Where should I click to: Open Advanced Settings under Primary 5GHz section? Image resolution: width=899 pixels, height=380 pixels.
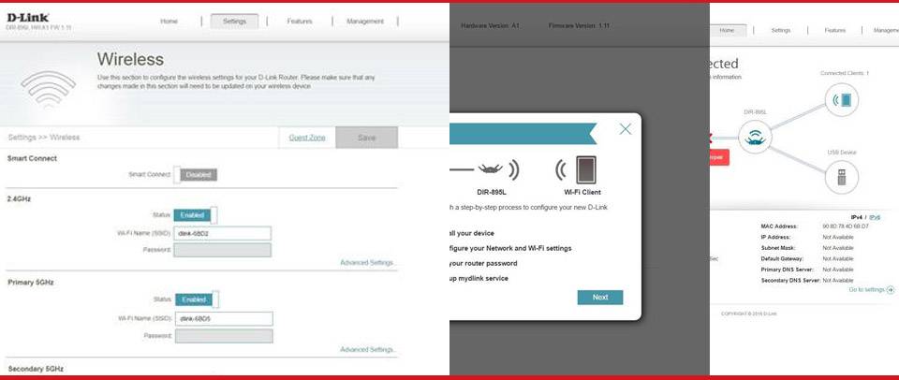pos(367,350)
